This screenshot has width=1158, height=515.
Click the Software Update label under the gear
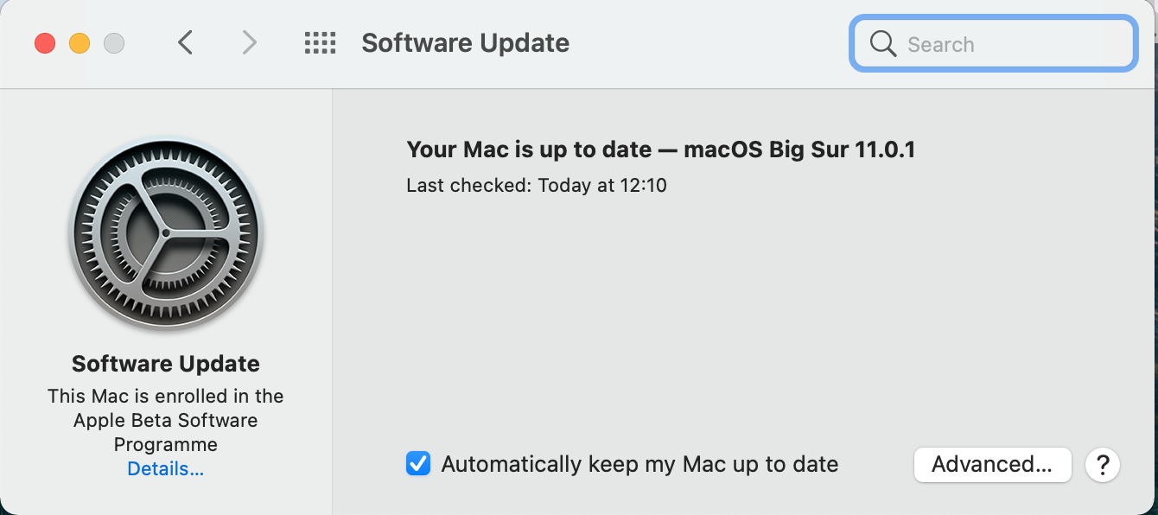pyautogui.click(x=166, y=364)
